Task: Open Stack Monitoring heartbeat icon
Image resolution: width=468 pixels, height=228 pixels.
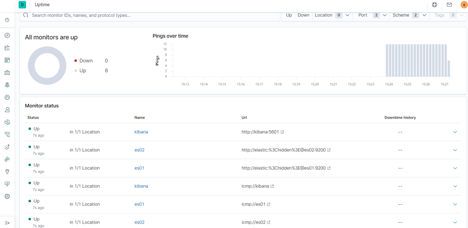Action: tap(7, 184)
